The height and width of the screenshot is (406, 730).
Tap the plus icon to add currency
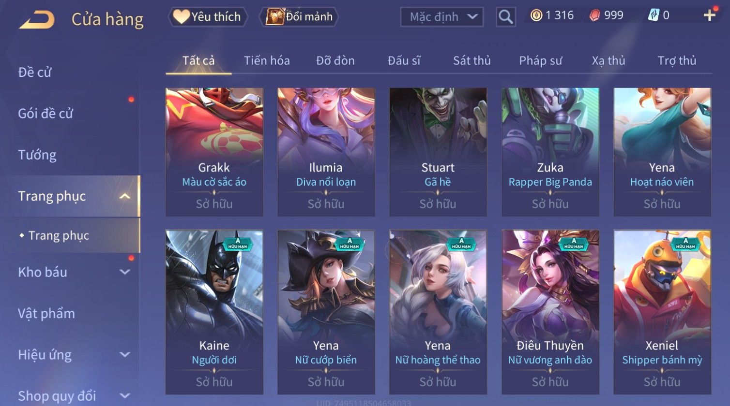click(x=709, y=15)
